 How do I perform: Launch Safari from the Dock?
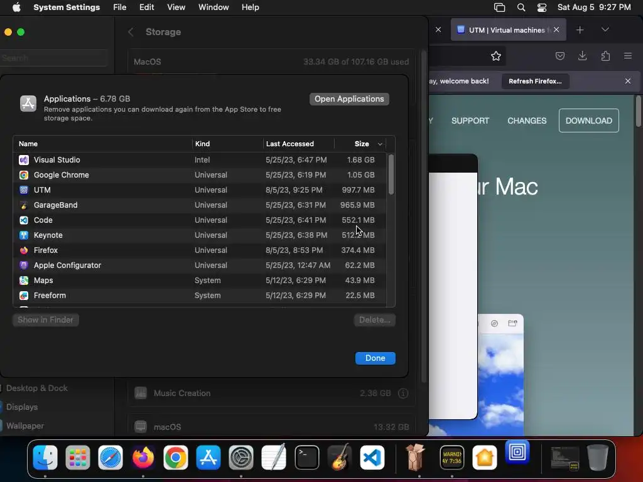tap(111, 458)
